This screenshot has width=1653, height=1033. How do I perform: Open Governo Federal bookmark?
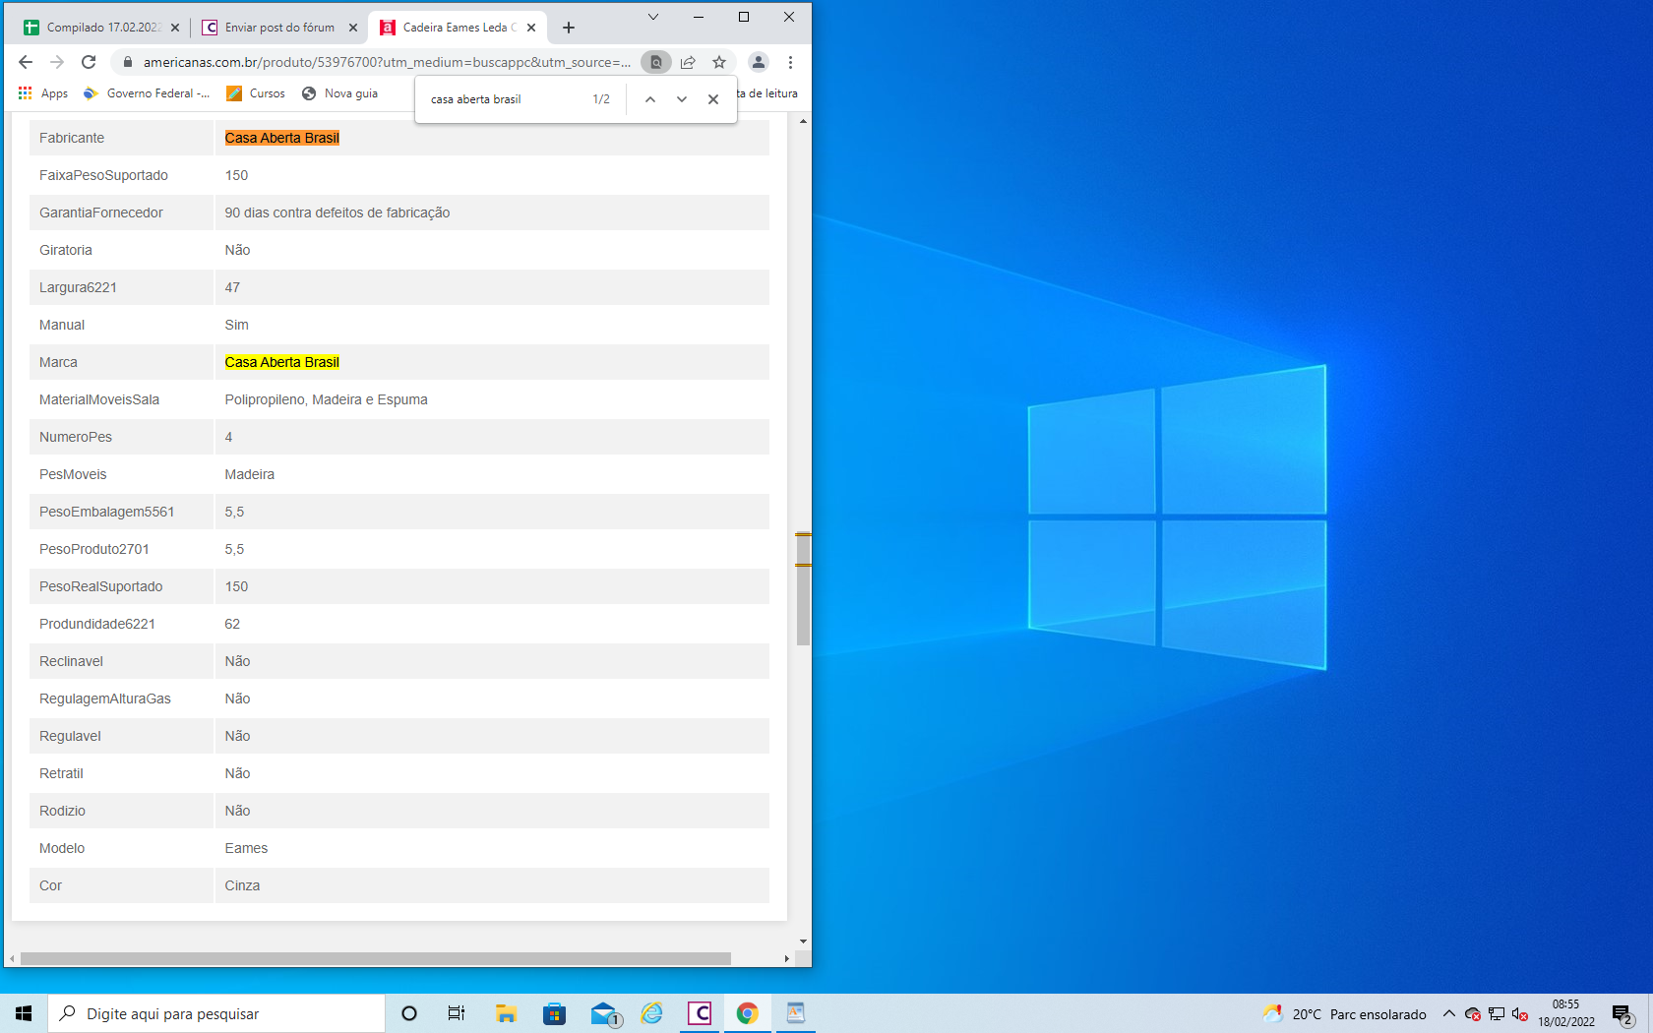pyautogui.click(x=148, y=93)
